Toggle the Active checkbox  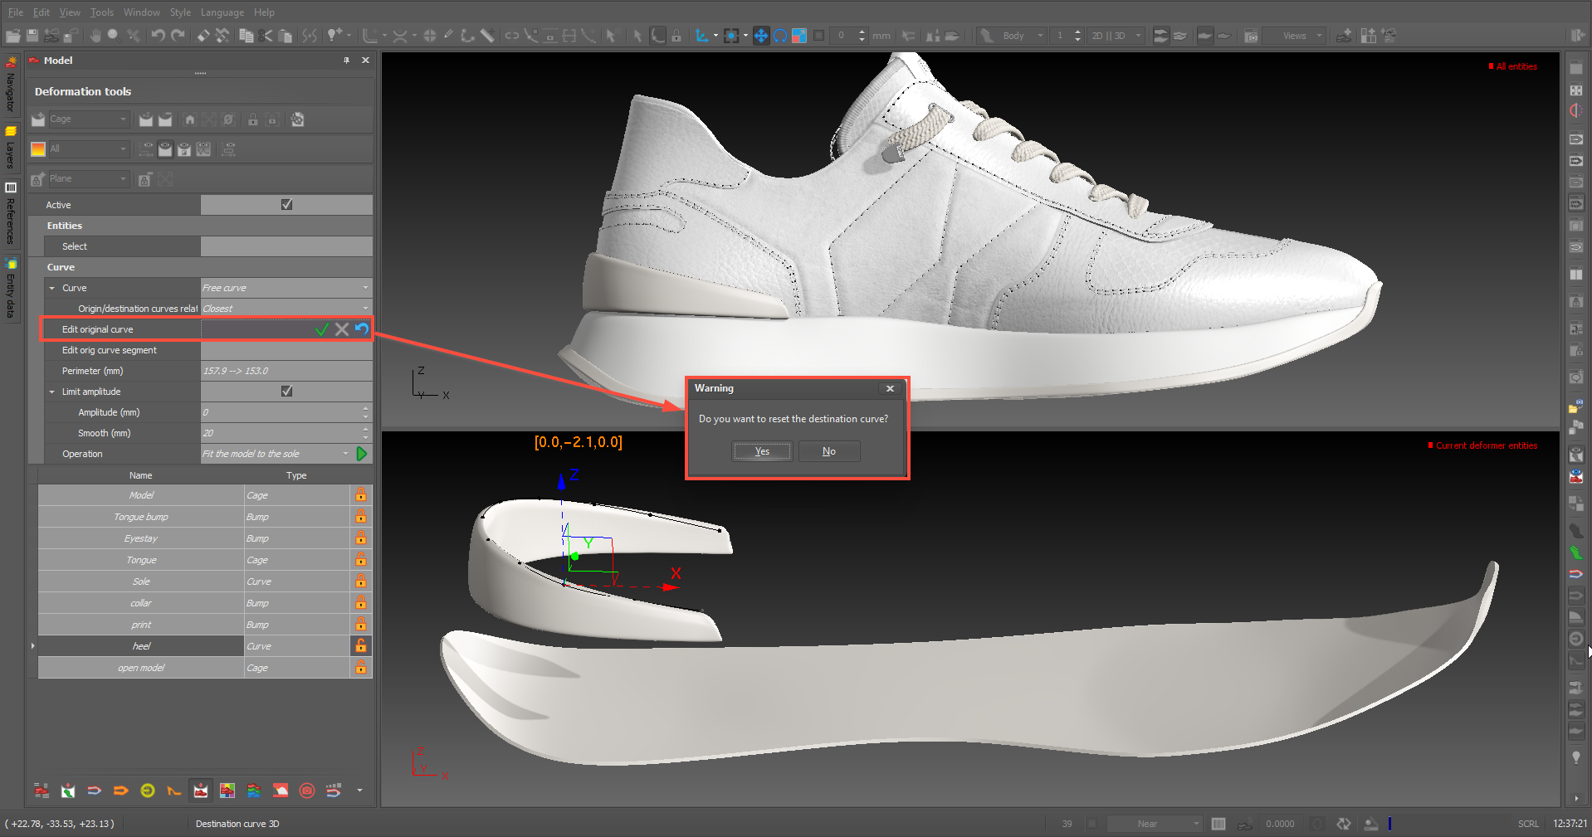coord(286,205)
